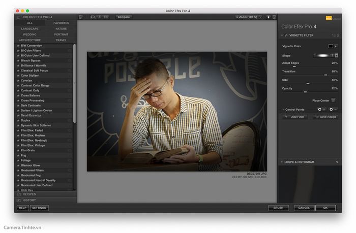Click the BRUSH button
The height and width of the screenshot is (233, 356).
278,208
